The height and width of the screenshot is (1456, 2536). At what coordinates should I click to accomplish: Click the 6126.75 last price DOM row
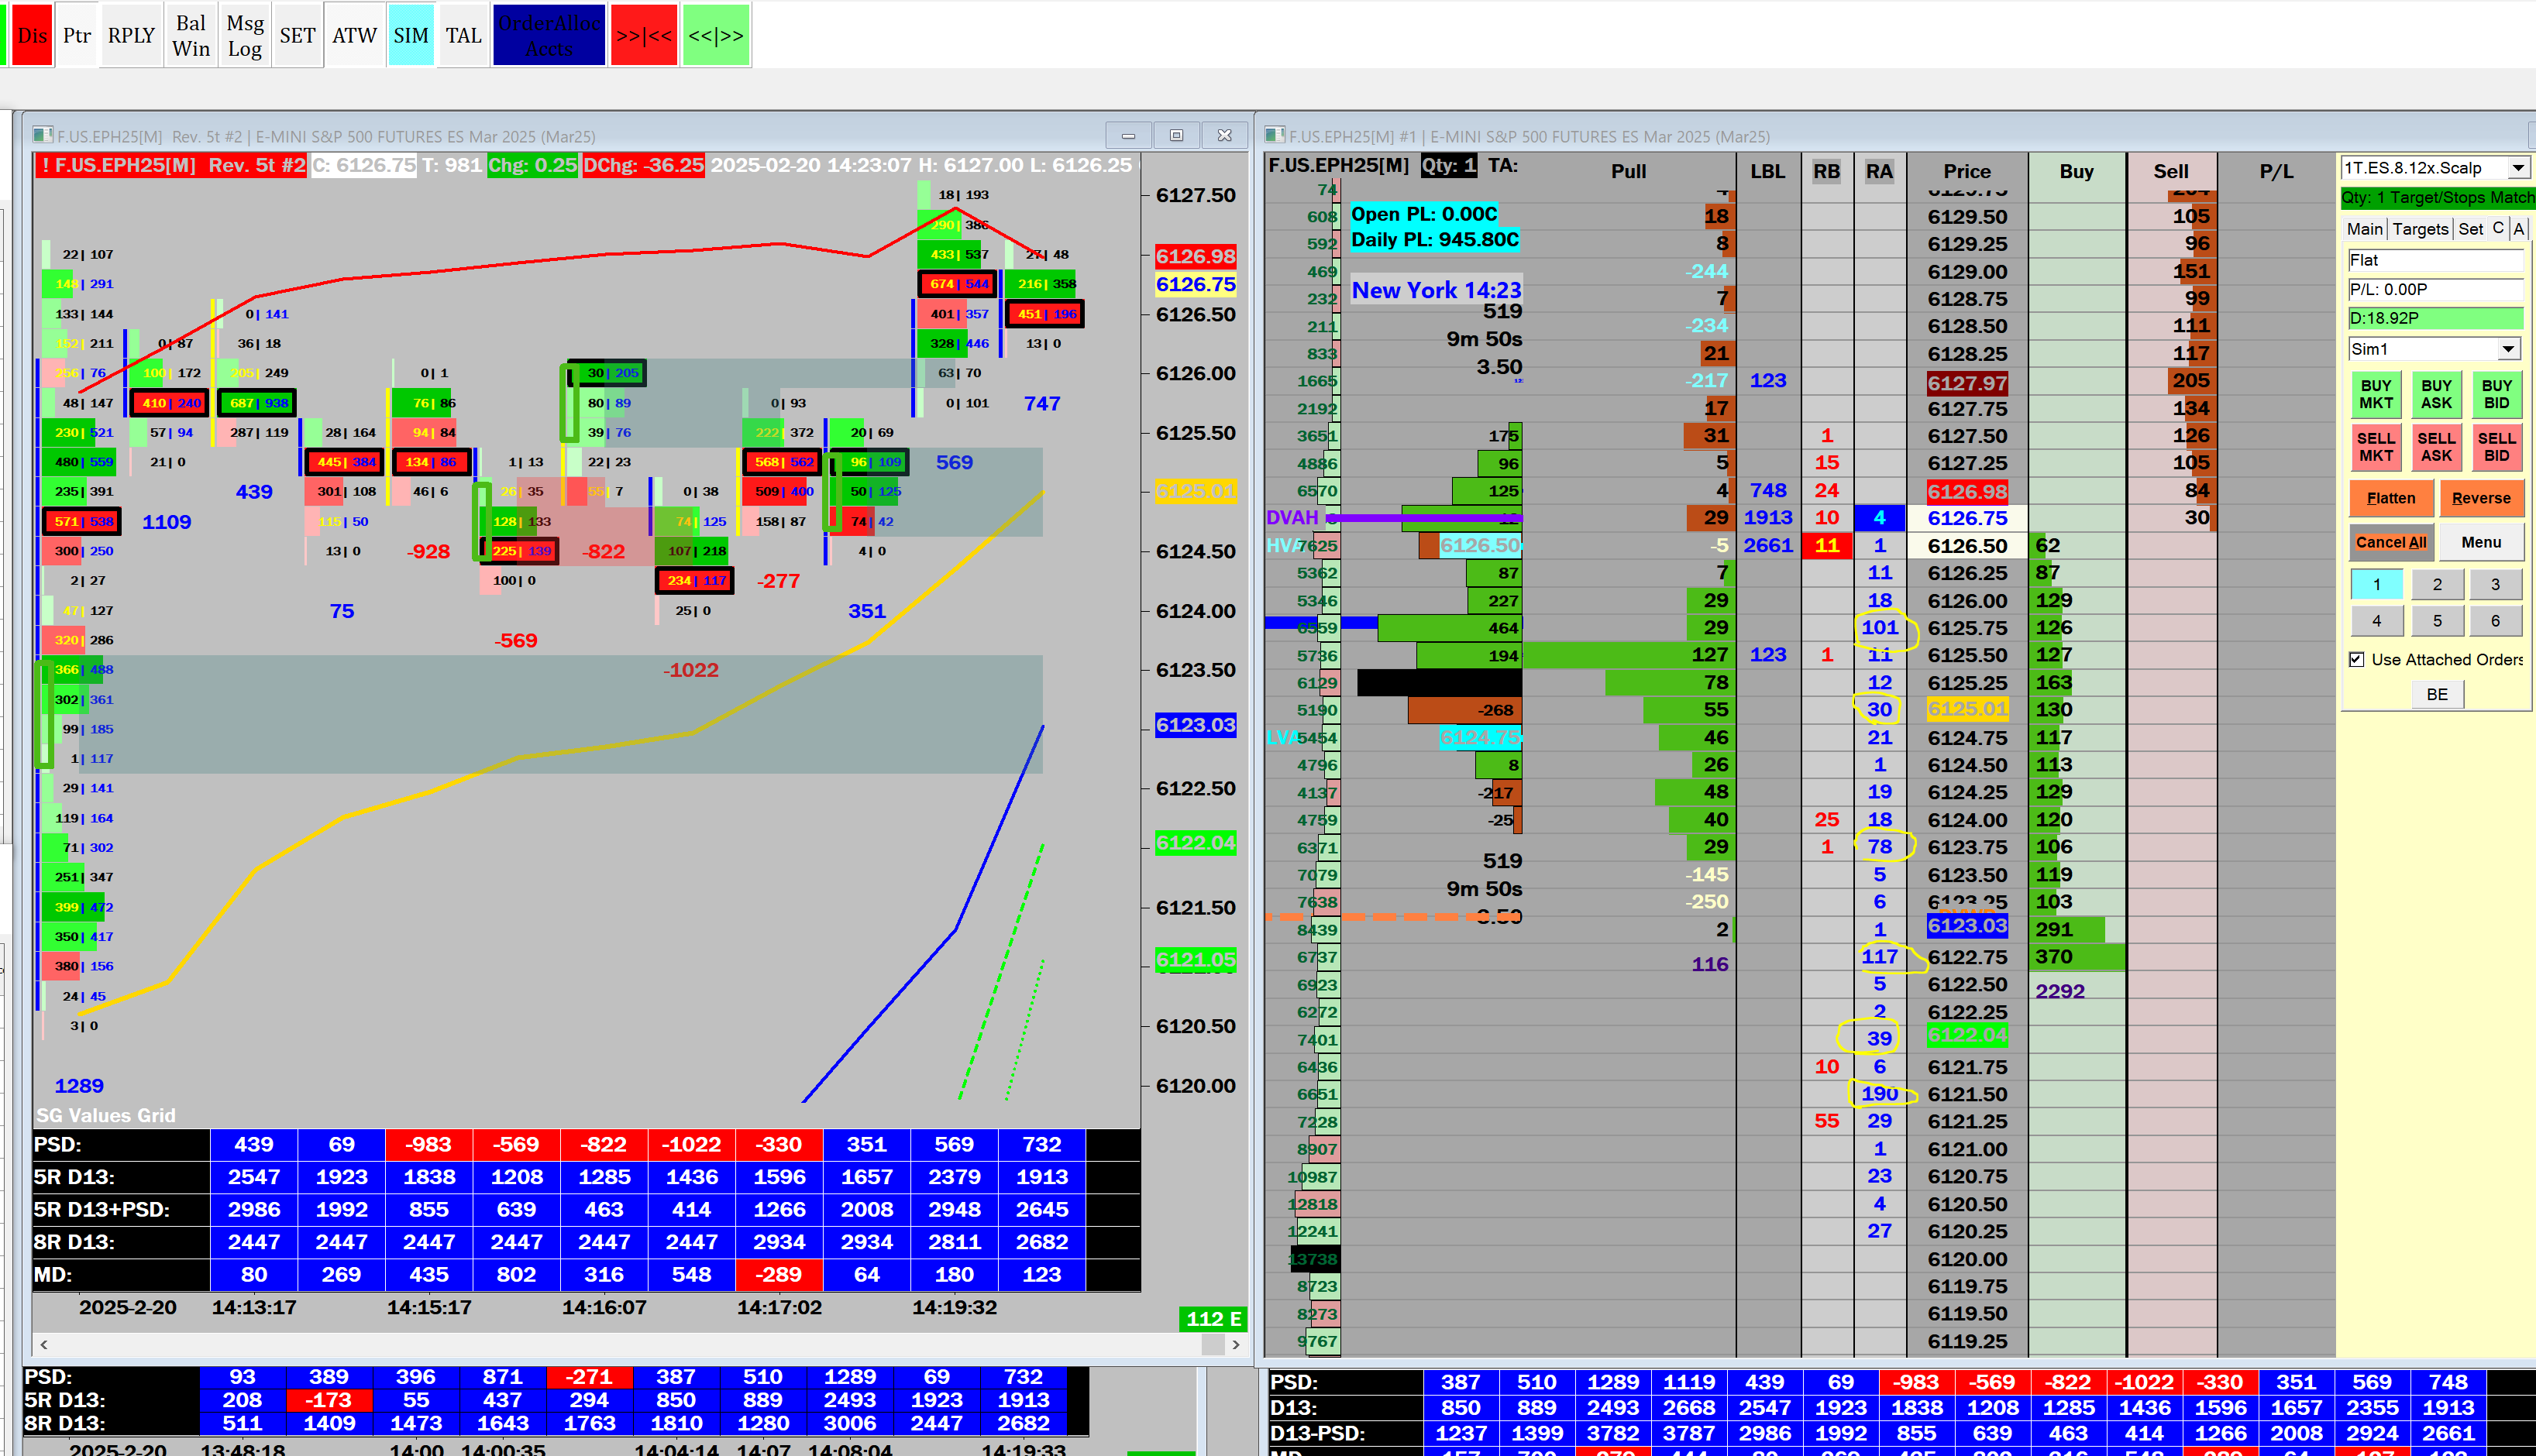click(1967, 518)
